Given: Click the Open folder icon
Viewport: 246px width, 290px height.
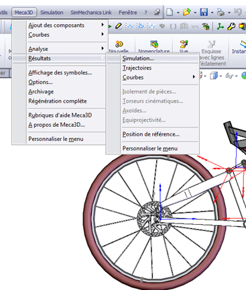Looking at the screenshot, I should pos(186,12).
